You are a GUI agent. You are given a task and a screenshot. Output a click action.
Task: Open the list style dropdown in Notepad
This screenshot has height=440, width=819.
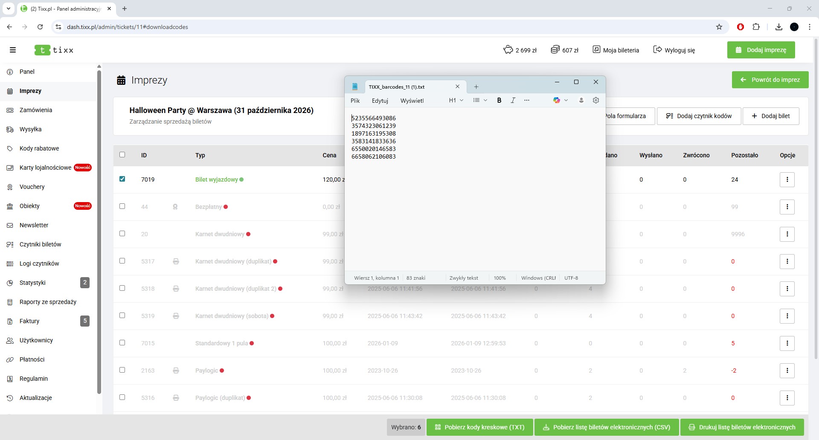click(480, 100)
